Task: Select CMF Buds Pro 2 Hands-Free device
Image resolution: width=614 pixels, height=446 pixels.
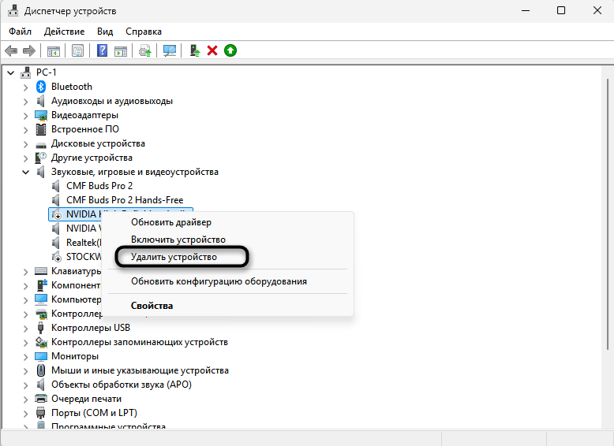Action: [125, 200]
